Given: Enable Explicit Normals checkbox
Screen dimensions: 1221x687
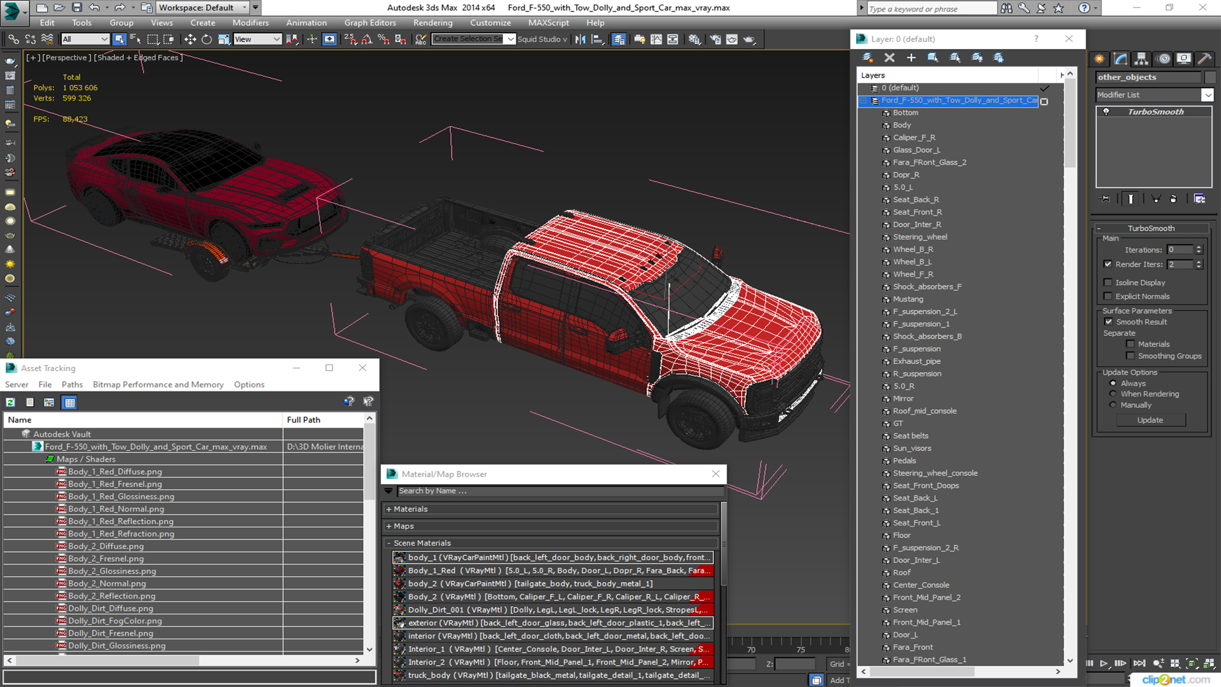Looking at the screenshot, I should [1108, 297].
